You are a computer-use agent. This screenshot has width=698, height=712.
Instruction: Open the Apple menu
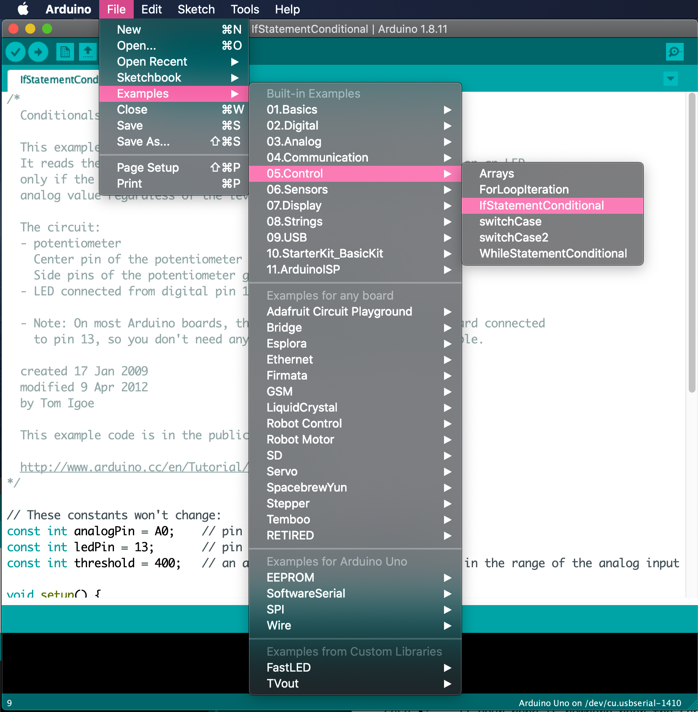tap(23, 9)
